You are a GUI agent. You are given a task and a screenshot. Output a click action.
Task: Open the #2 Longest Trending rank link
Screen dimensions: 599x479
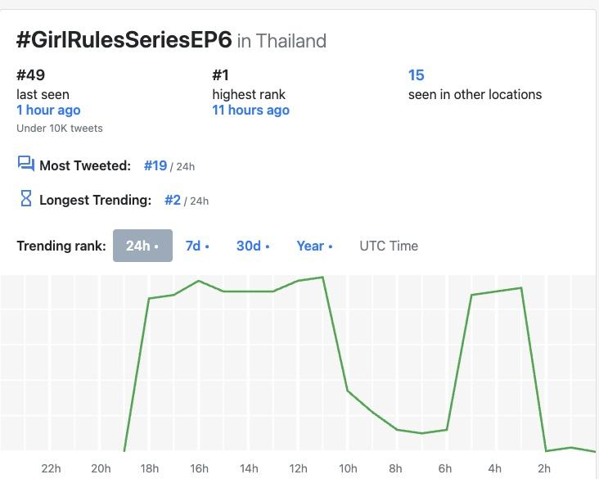point(173,200)
